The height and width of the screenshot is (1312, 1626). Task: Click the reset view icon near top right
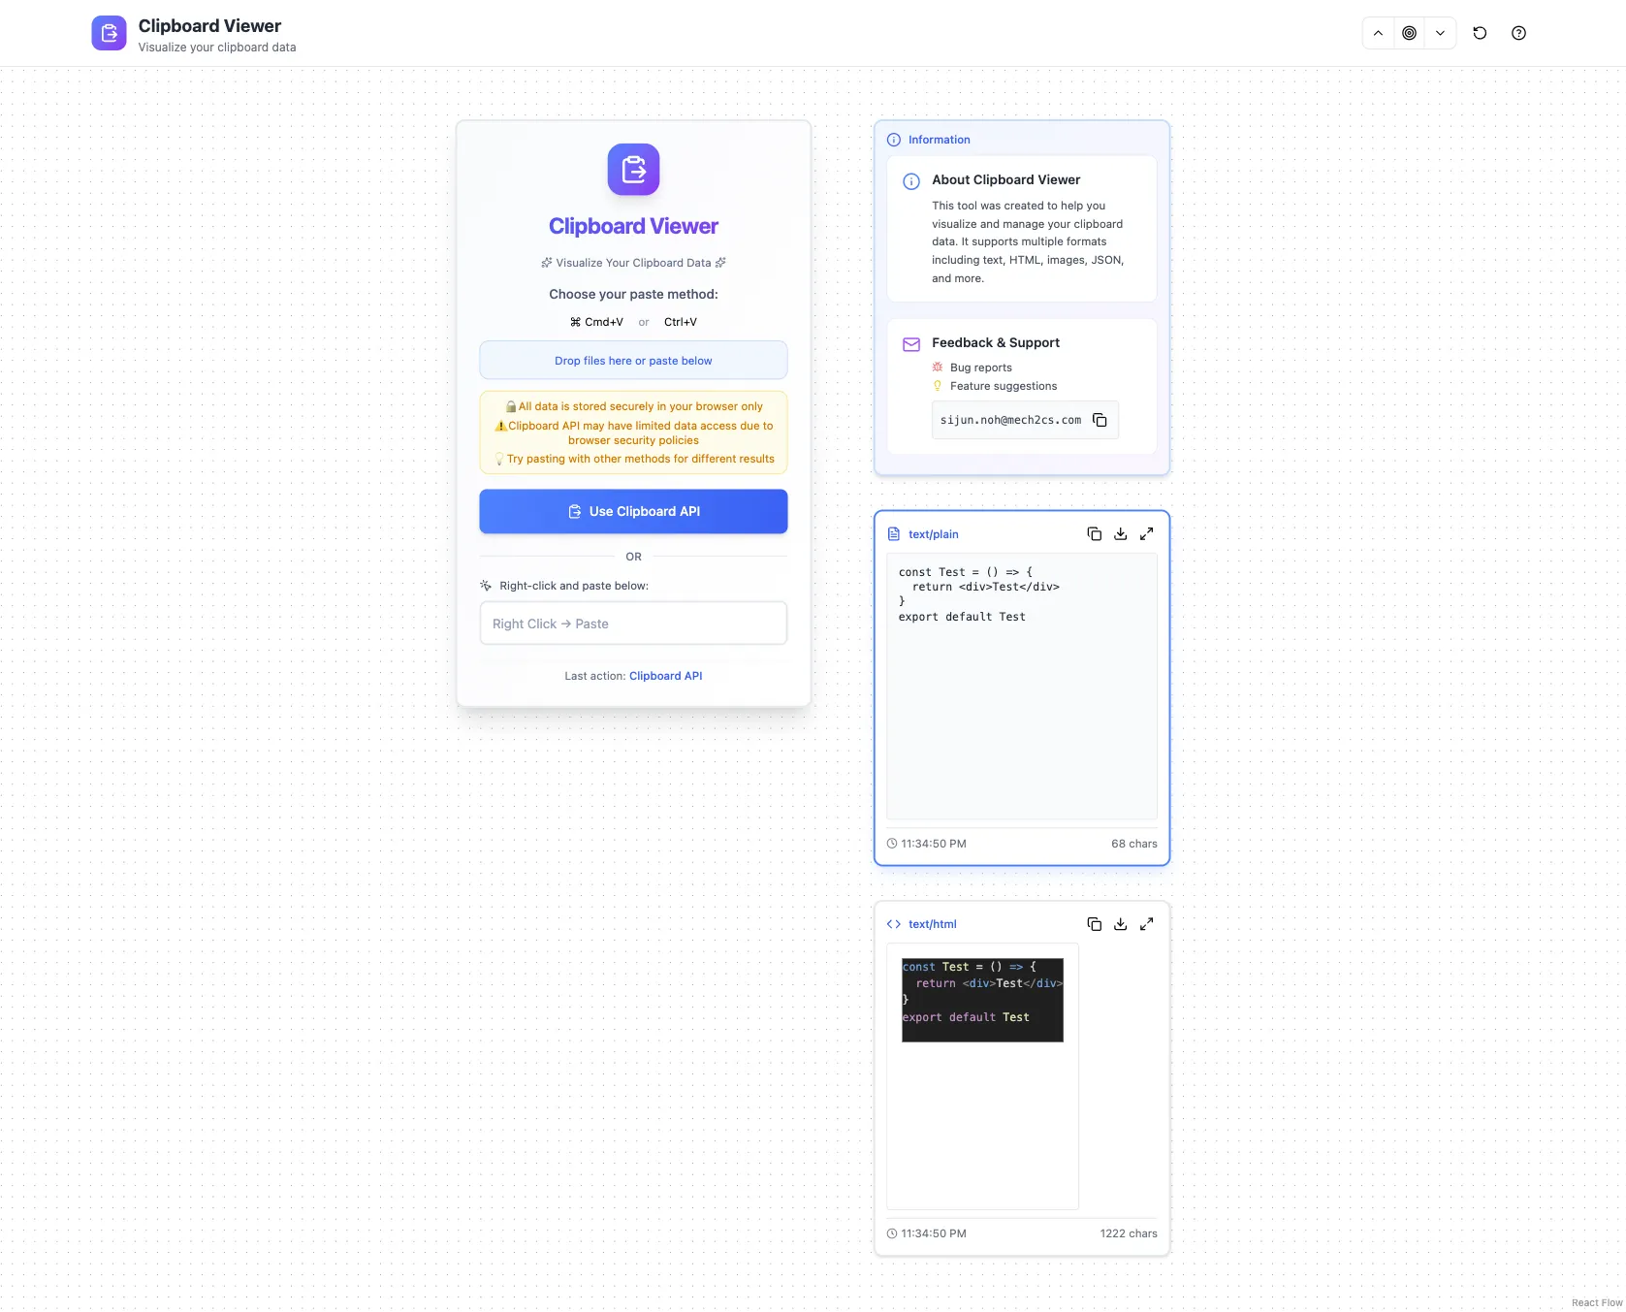(x=1480, y=32)
